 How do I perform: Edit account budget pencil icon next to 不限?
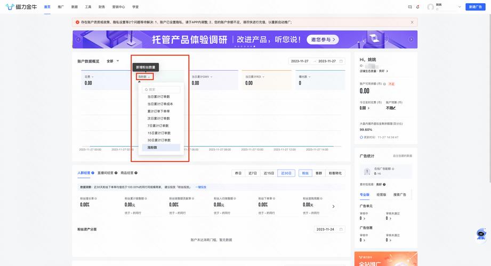pos(394,108)
